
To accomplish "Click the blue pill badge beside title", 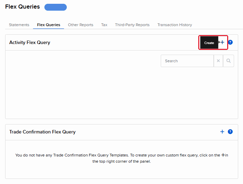I will pos(55,7).
